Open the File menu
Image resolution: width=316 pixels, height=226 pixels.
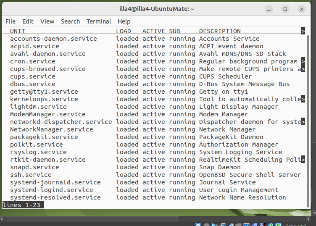pos(11,21)
